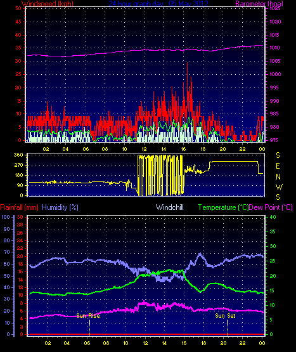
Task: Click the 975 barometer scale value
Action: [274, 140]
